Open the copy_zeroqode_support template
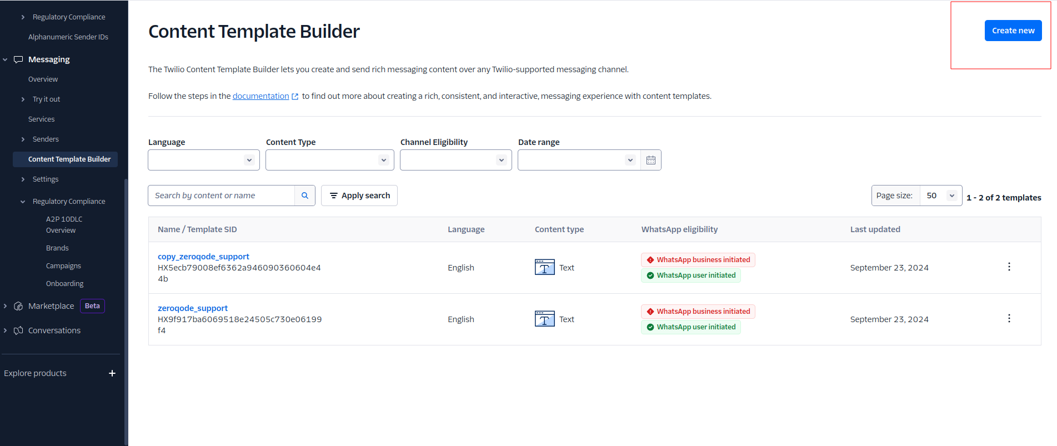 [203, 257]
